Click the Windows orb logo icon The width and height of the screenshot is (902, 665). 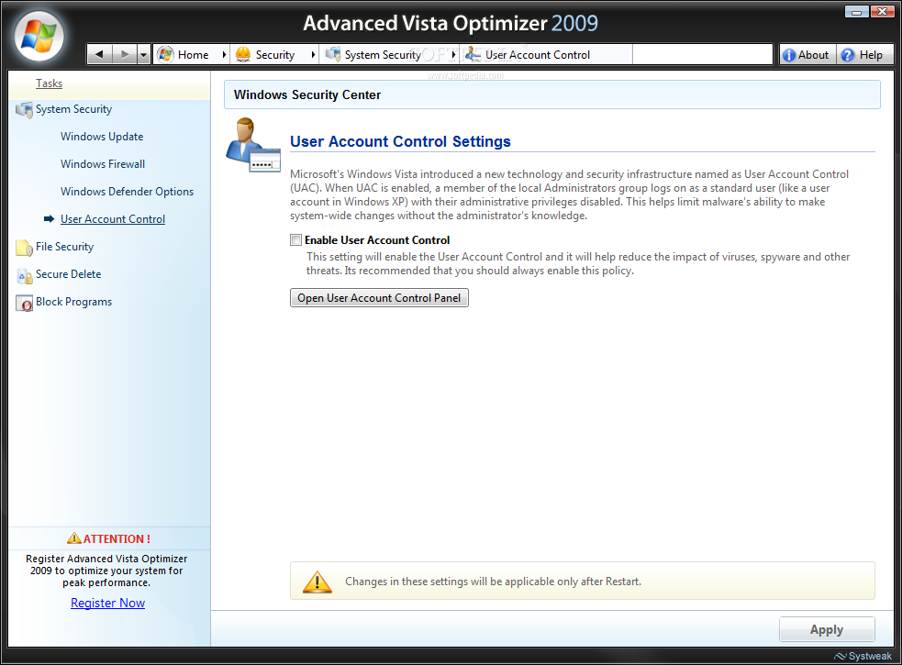(x=39, y=37)
